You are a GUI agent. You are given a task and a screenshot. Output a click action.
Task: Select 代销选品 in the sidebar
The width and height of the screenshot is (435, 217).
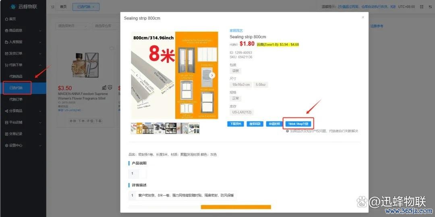tap(16, 76)
